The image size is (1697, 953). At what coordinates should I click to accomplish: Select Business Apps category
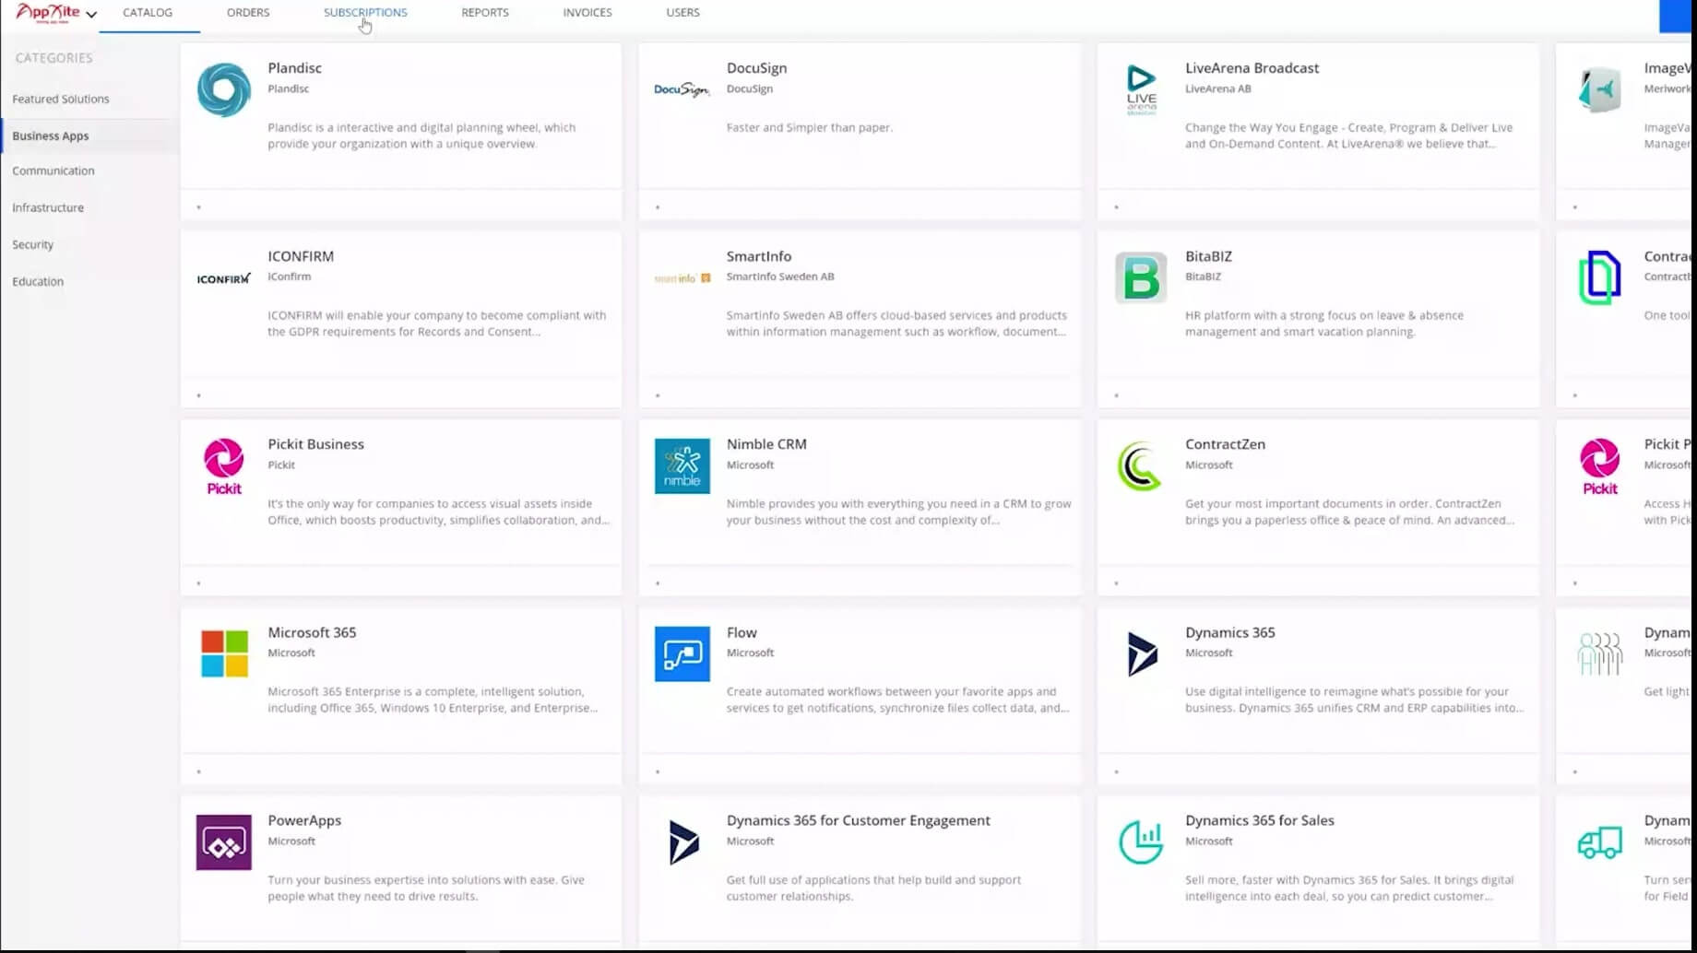click(51, 135)
